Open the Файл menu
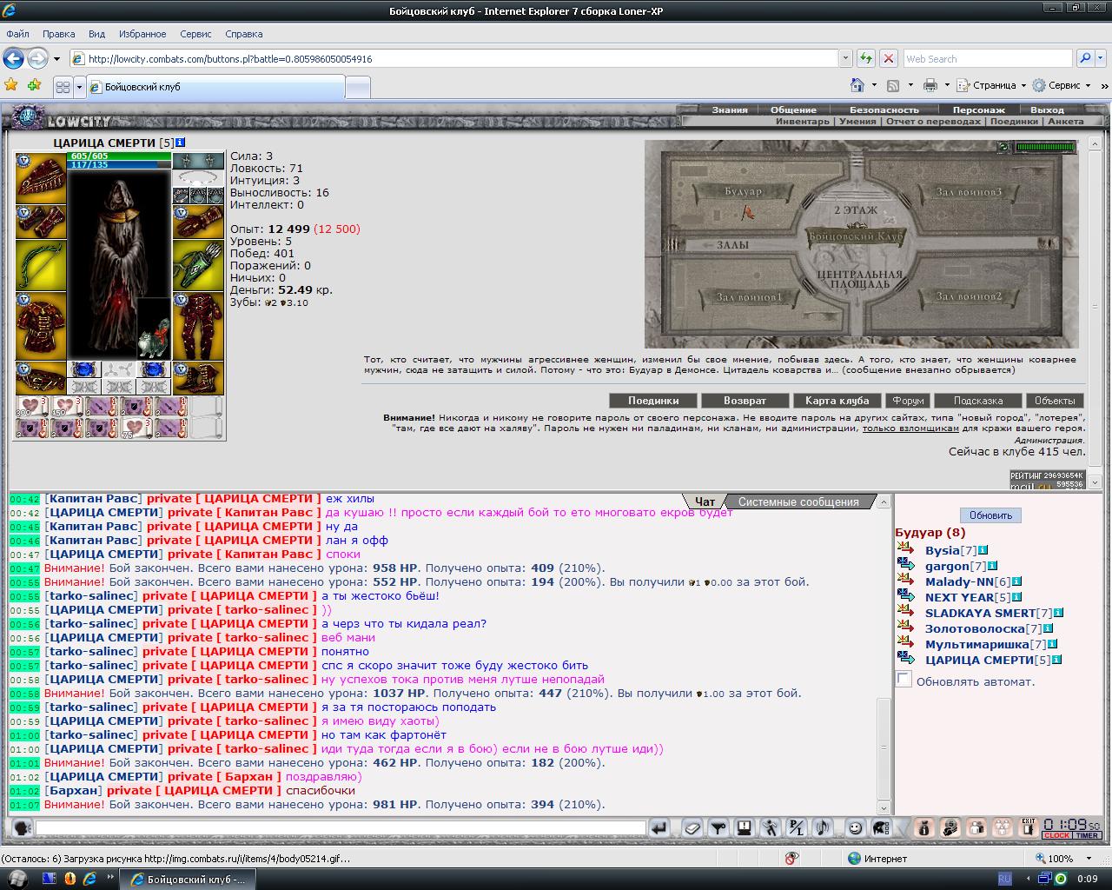 click(x=17, y=34)
